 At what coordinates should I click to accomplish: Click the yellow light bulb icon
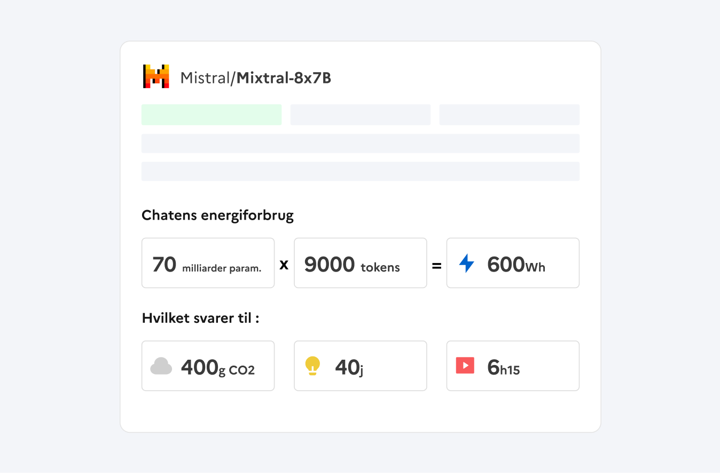click(x=312, y=366)
